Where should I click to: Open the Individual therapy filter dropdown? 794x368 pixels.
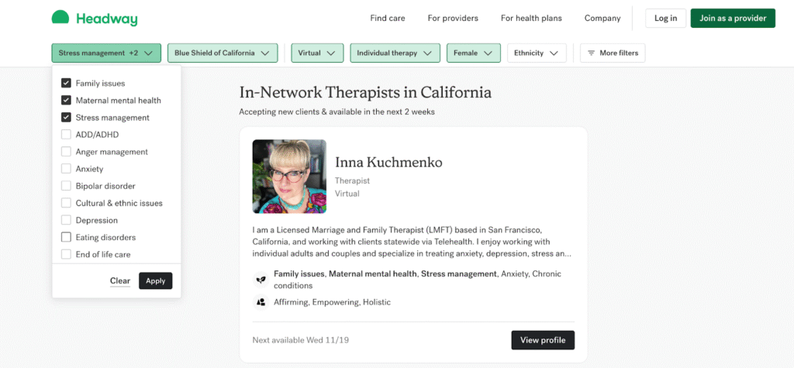tap(395, 53)
